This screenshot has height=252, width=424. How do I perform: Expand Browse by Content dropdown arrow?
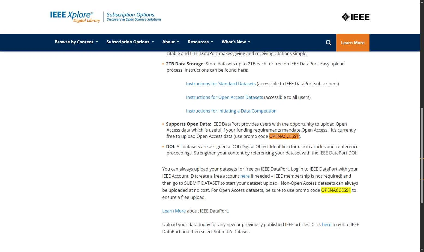tap(97, 42)
